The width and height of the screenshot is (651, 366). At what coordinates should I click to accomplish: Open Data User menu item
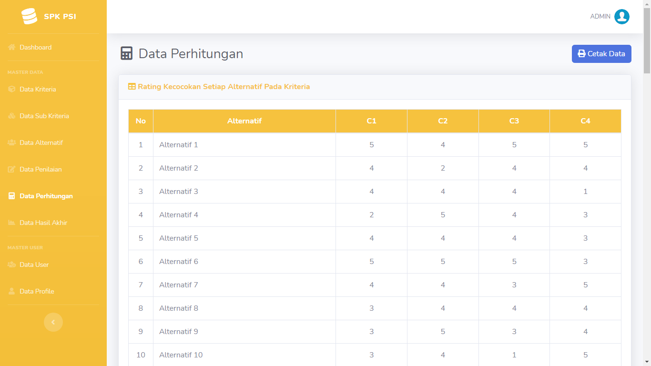point(53,264)
